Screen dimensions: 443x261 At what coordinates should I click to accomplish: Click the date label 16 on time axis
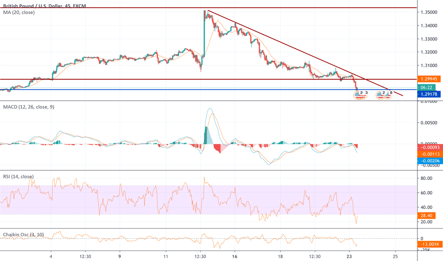tap(235, 254)
